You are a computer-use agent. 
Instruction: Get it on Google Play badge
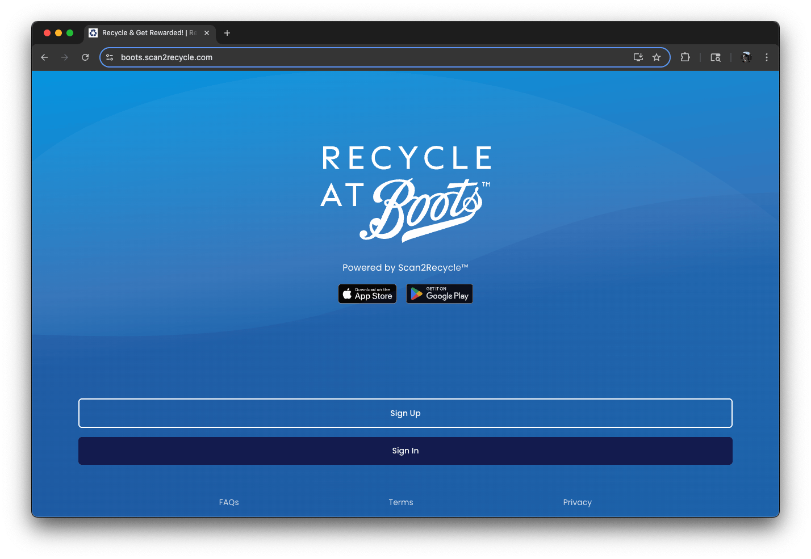coord(440,294)
